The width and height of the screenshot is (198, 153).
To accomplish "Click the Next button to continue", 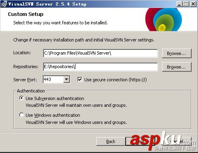I will [x=141, y=141].
